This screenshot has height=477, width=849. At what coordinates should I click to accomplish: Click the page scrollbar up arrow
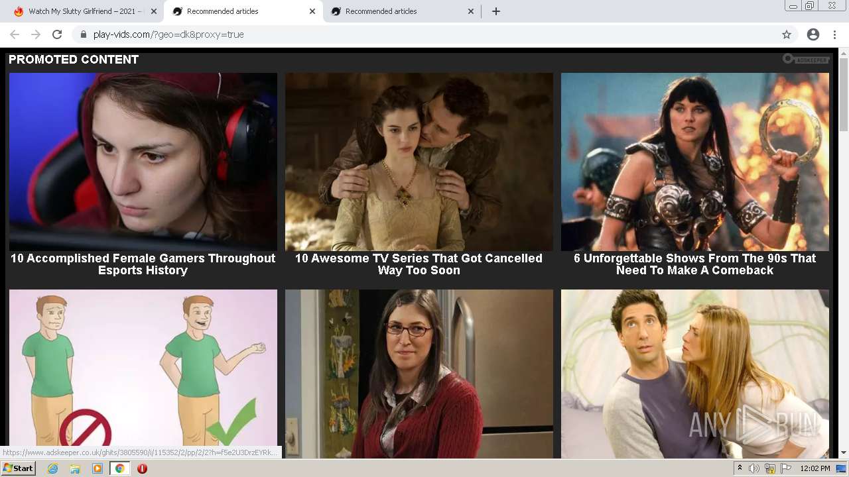point(843,54)
